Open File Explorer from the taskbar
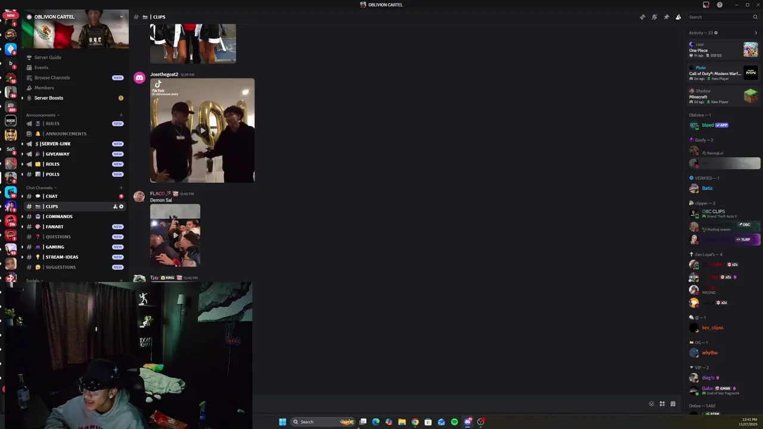 point(402,422)
